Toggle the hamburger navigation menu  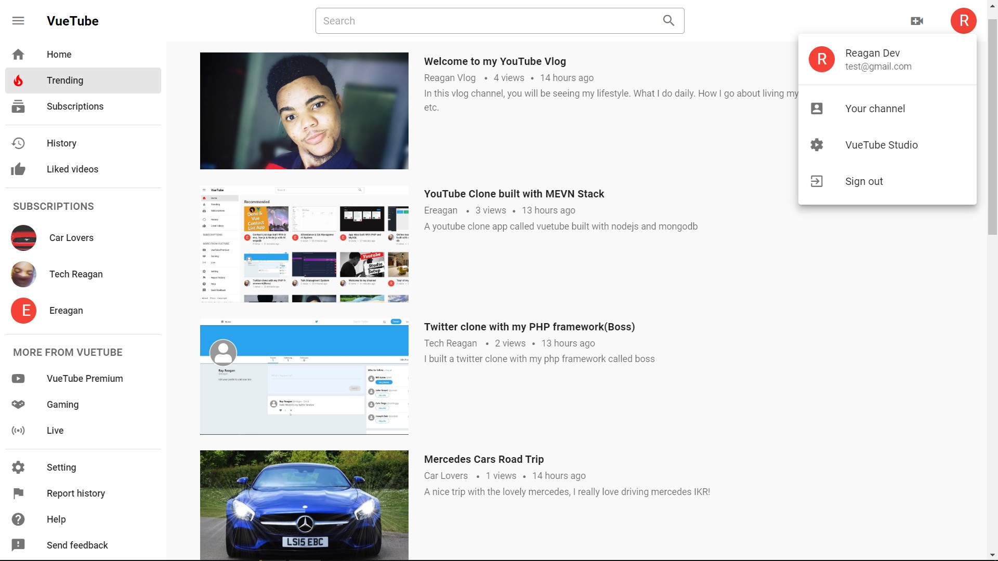(18, 21)
